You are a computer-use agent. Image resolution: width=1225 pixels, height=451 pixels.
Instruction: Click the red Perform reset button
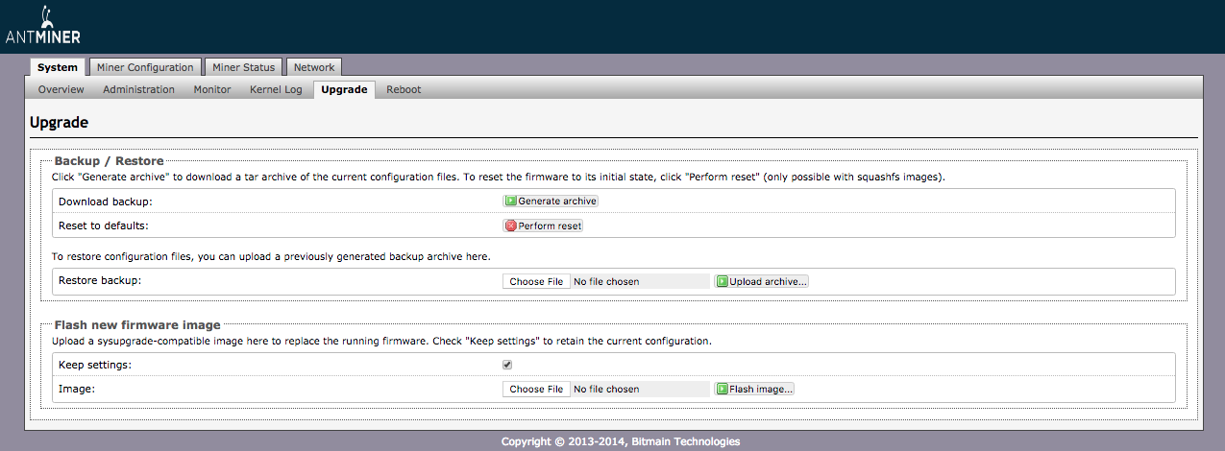click(543, 226)
